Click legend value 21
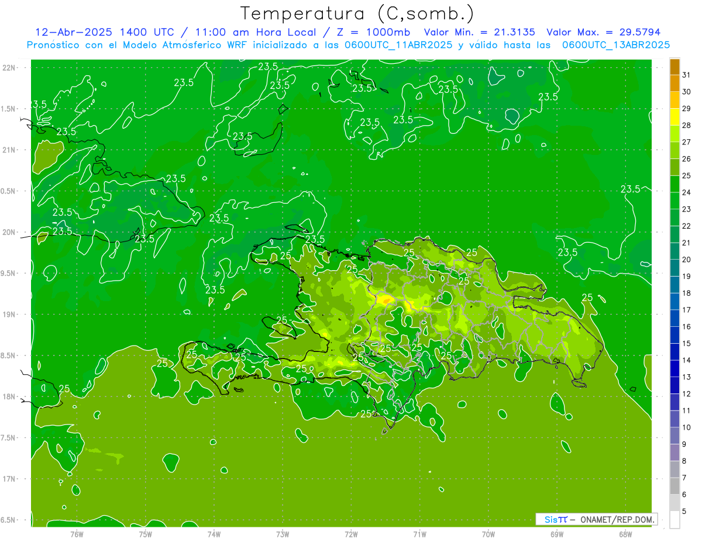This screenshot has width=702, height=542. coord(687,243)
